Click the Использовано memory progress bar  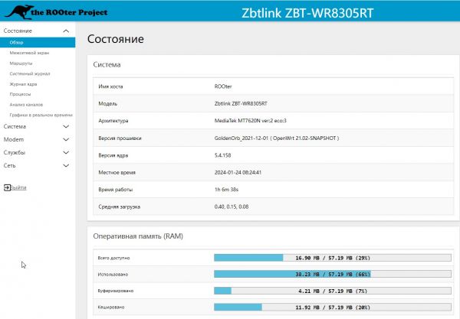pos(333,274)
